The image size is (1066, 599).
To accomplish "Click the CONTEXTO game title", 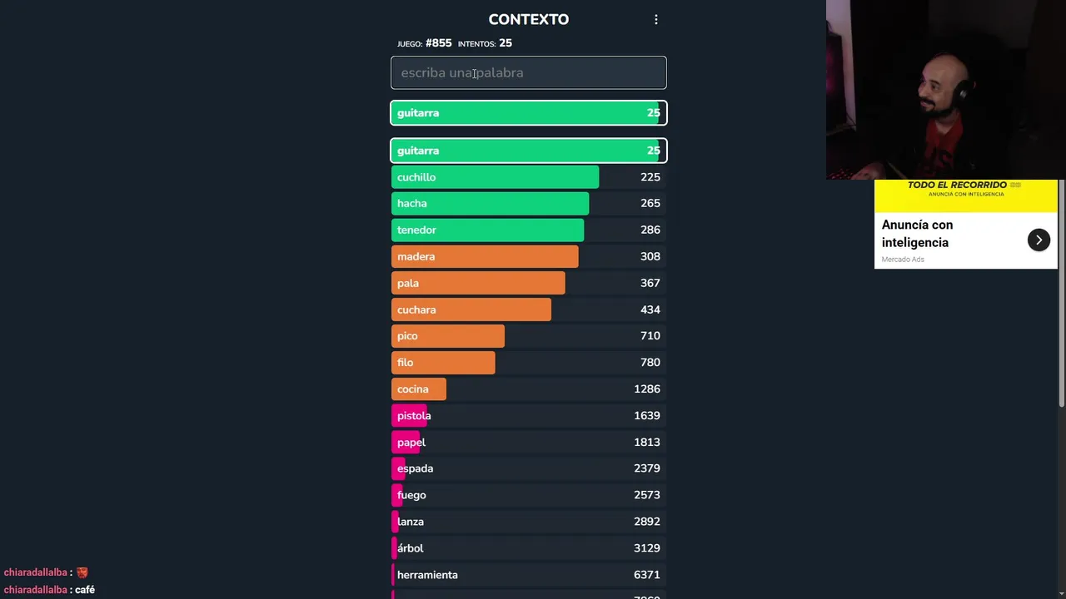I will [528, 19].
